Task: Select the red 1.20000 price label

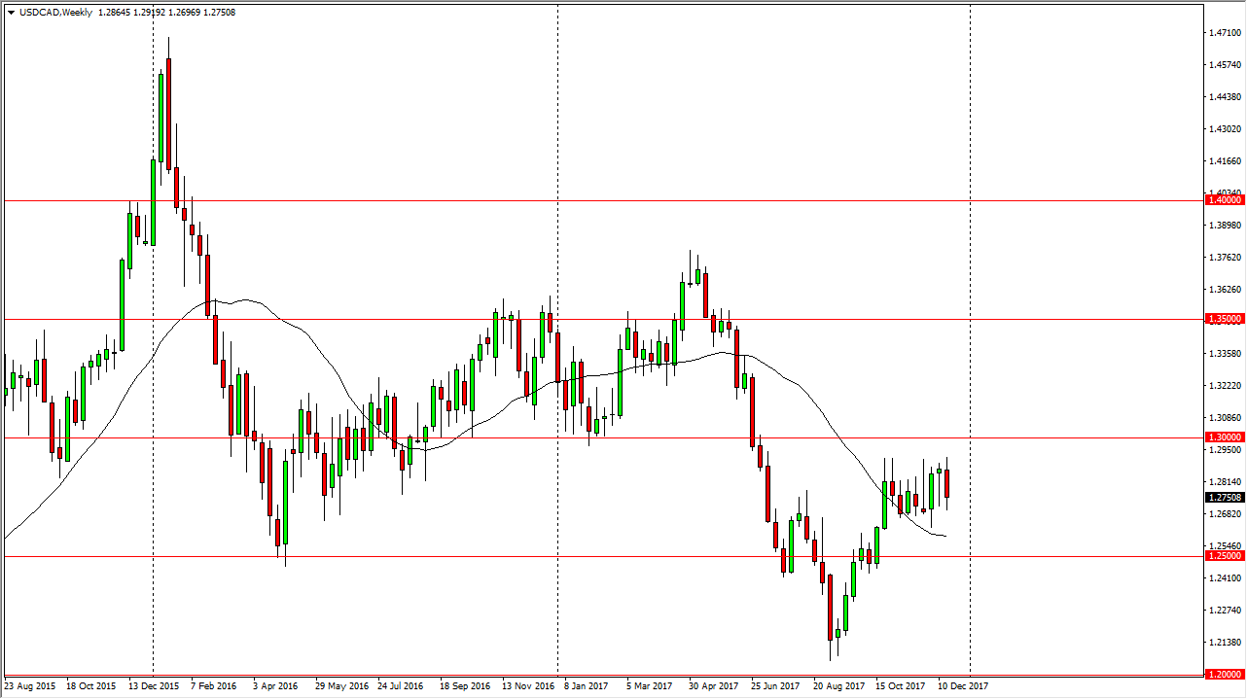Action: point(1224,675)
